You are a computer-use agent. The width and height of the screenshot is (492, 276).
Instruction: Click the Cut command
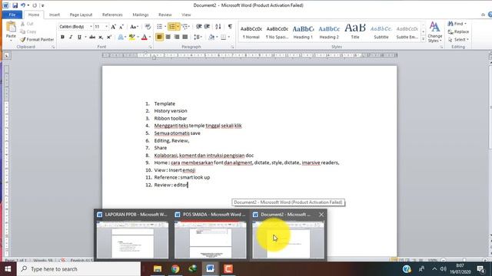coord(27,24)
